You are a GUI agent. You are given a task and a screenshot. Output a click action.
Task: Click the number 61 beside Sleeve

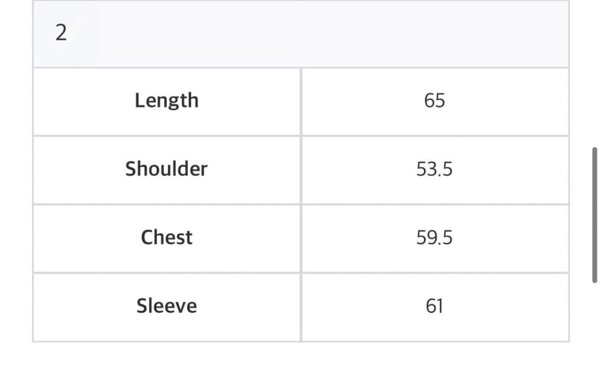pos(435,306)
